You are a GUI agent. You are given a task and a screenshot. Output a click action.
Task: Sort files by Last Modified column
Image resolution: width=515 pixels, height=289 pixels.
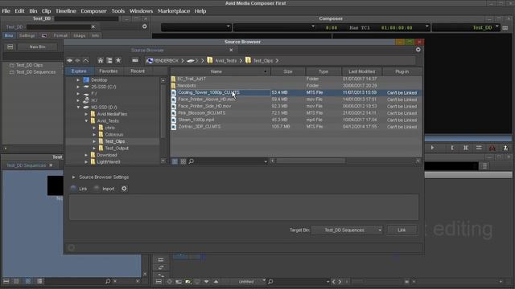pyautogui.click(x=361, y=71)
